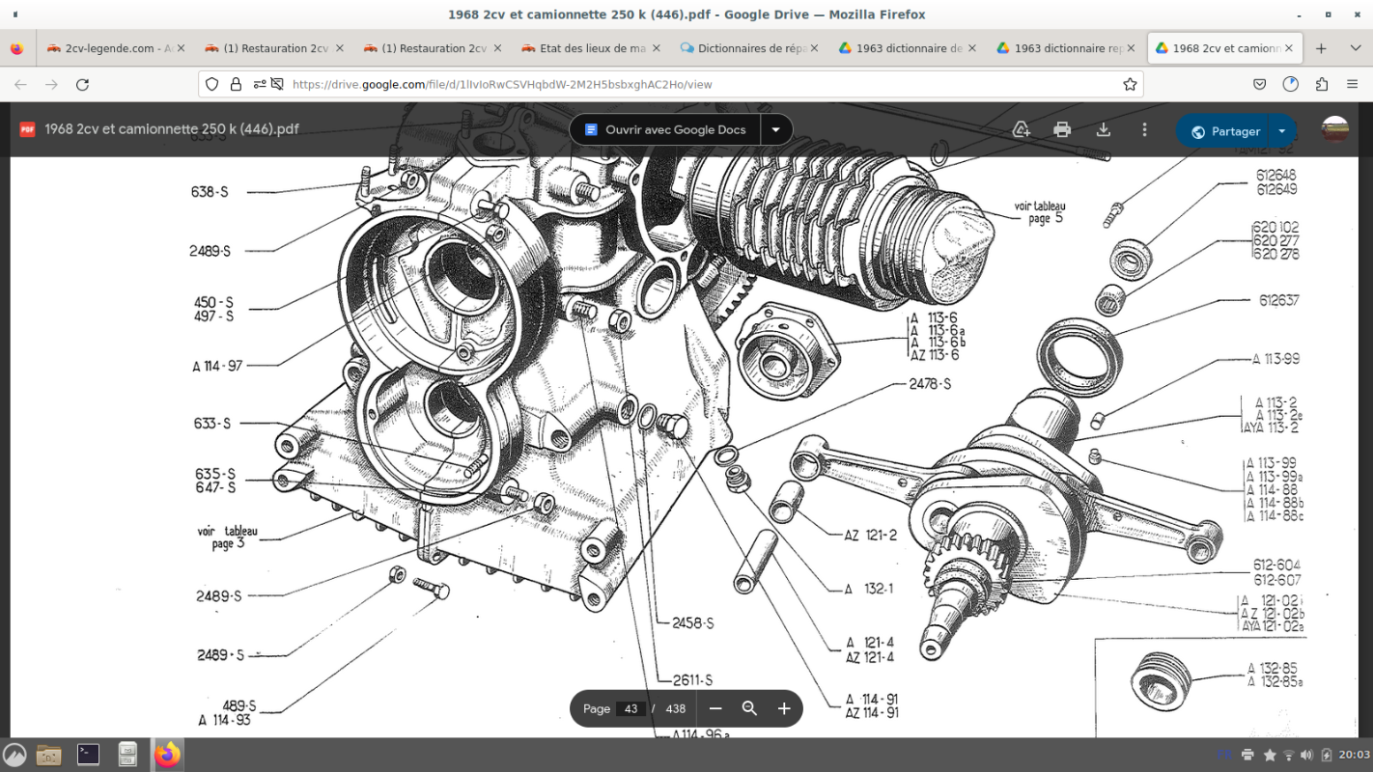Open the terminal from the taskbar

(88, 754)
